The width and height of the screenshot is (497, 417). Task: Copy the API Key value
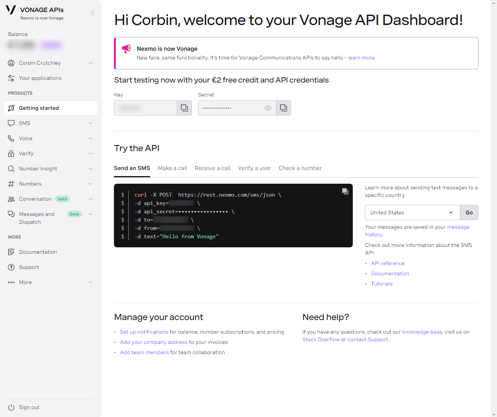(184, 108)
